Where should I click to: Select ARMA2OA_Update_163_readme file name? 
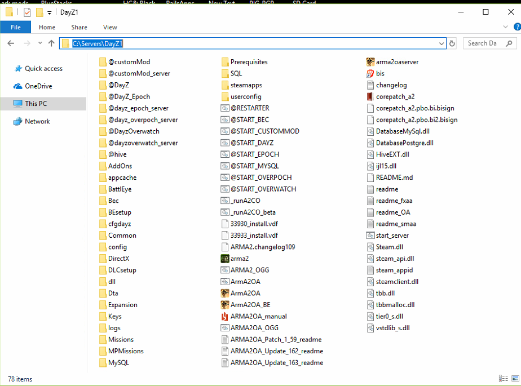277,363
